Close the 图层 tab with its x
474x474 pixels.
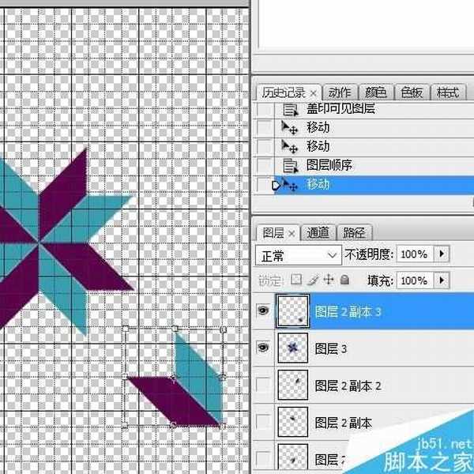point(292,233)
